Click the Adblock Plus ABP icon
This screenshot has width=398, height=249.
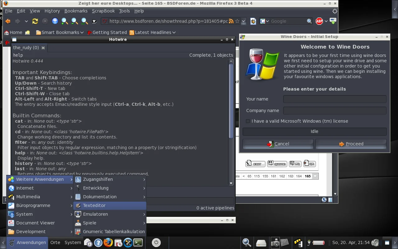(x=319, y=21)
